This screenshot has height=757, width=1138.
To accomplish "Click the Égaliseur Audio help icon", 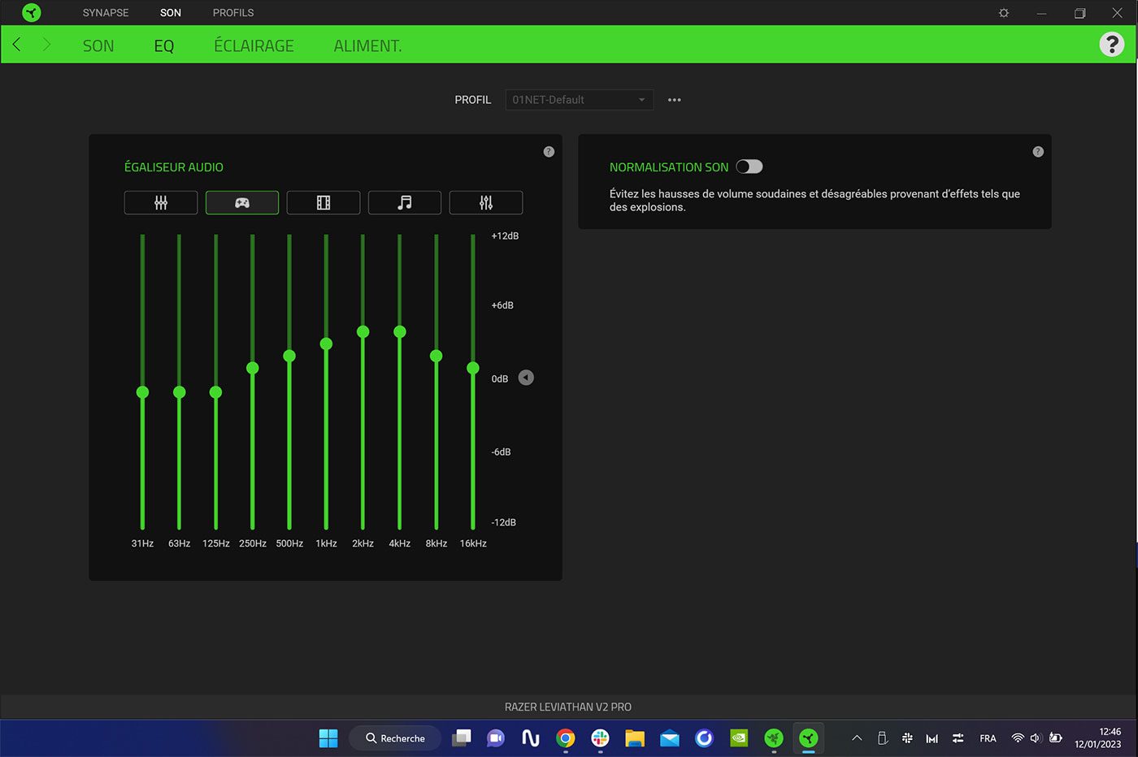I will point(549,152).
